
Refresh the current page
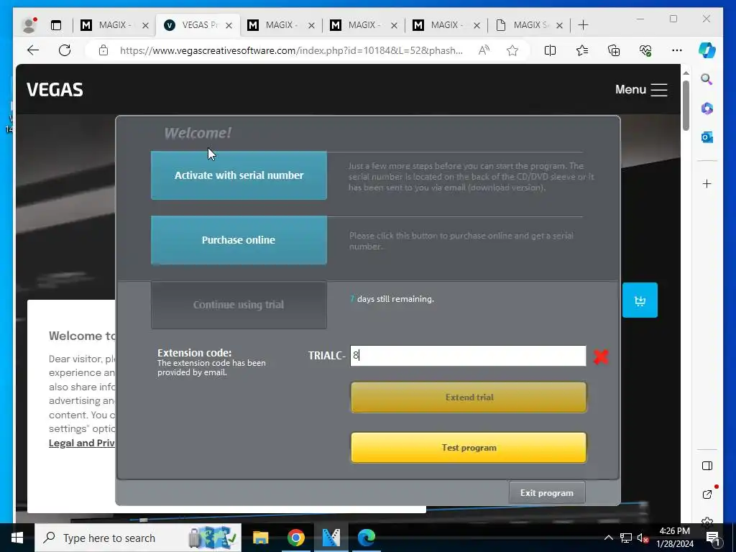[65, 50]
